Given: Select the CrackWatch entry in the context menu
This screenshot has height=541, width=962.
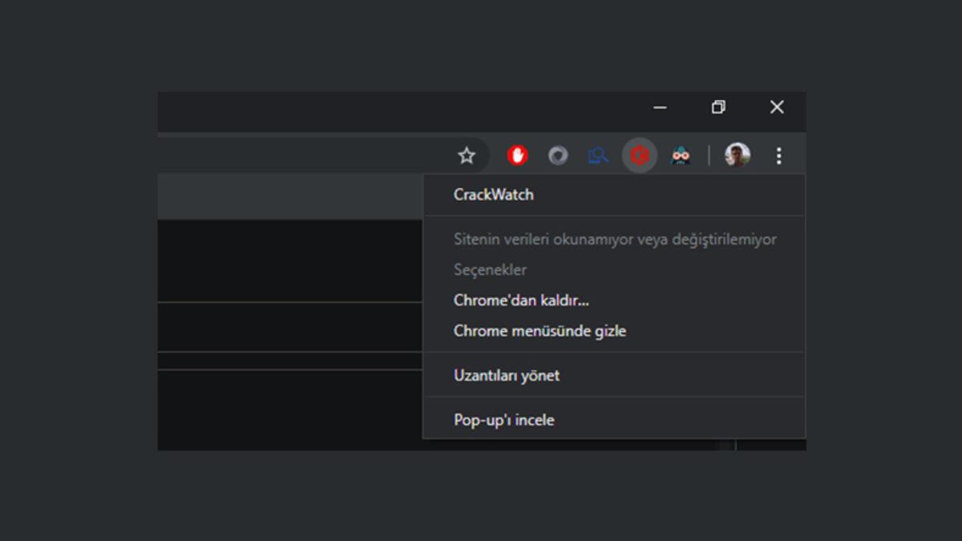Looking at the screenshot, I should click(493, 195).
